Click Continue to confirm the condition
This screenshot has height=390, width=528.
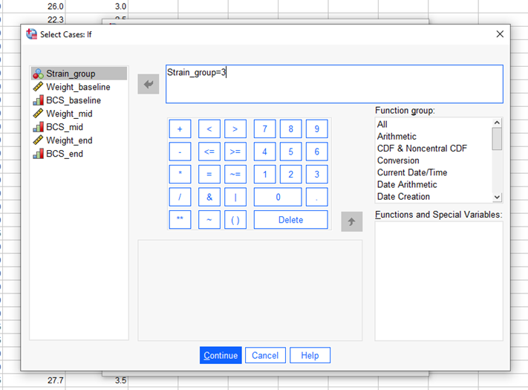pyautogui.click(x=221, y=355)
